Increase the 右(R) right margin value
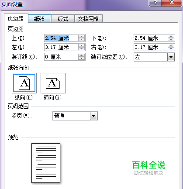 [171, 45]
